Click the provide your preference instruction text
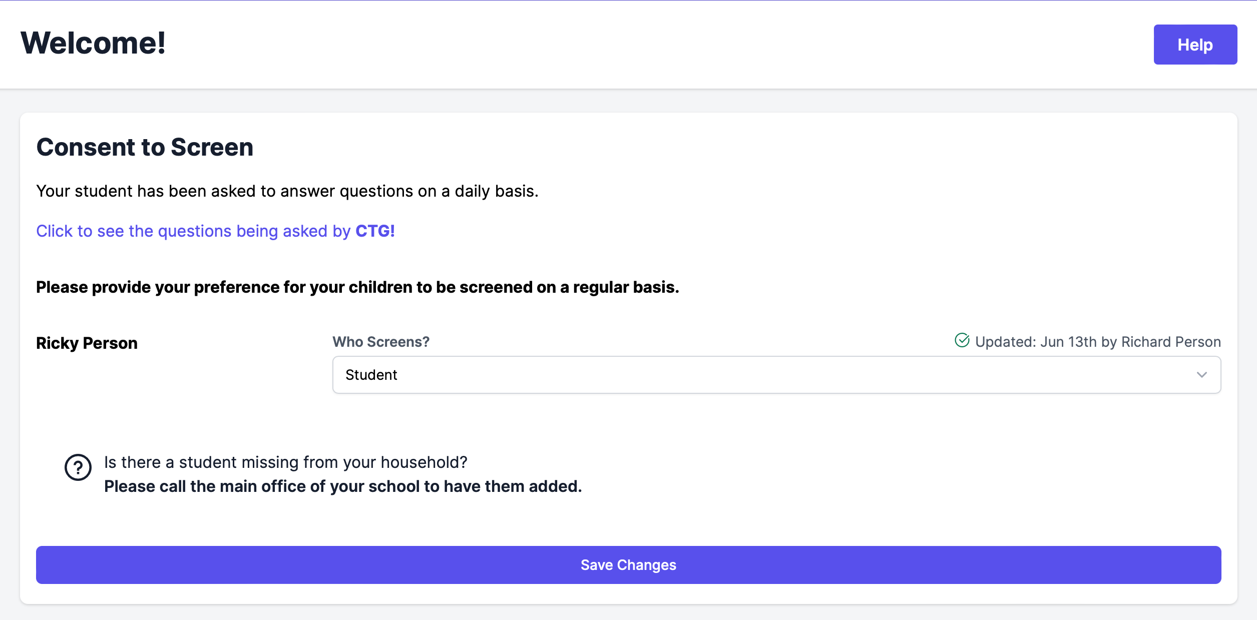1257x620 pixels. coord(357,287)
